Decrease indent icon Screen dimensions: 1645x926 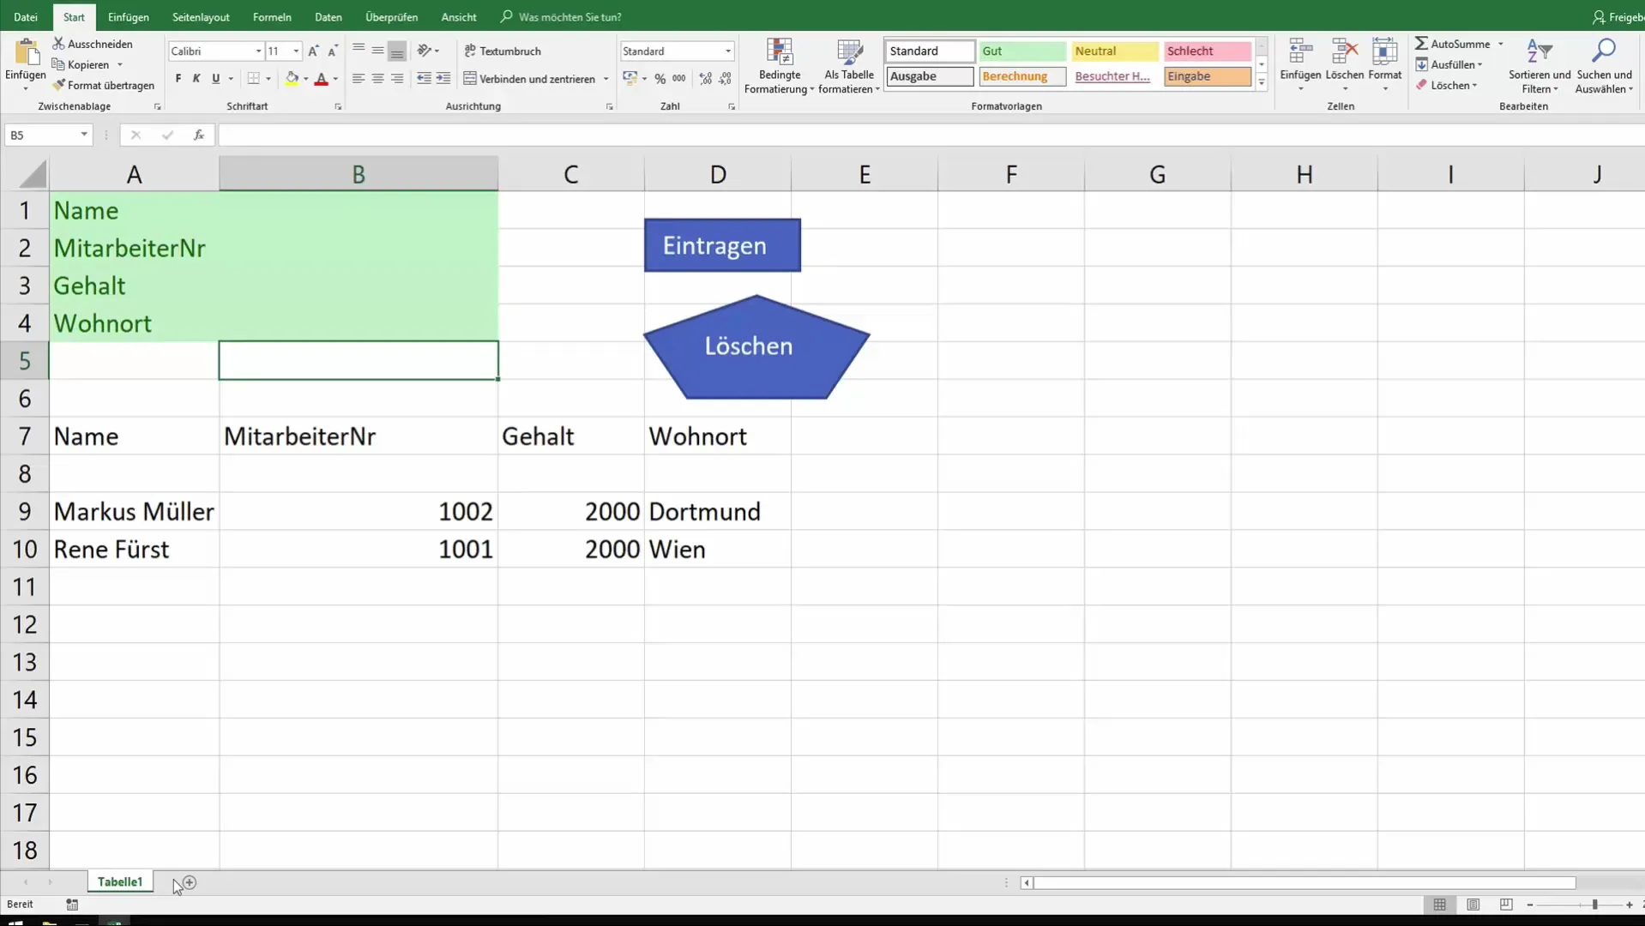click(x=424, y=79)
